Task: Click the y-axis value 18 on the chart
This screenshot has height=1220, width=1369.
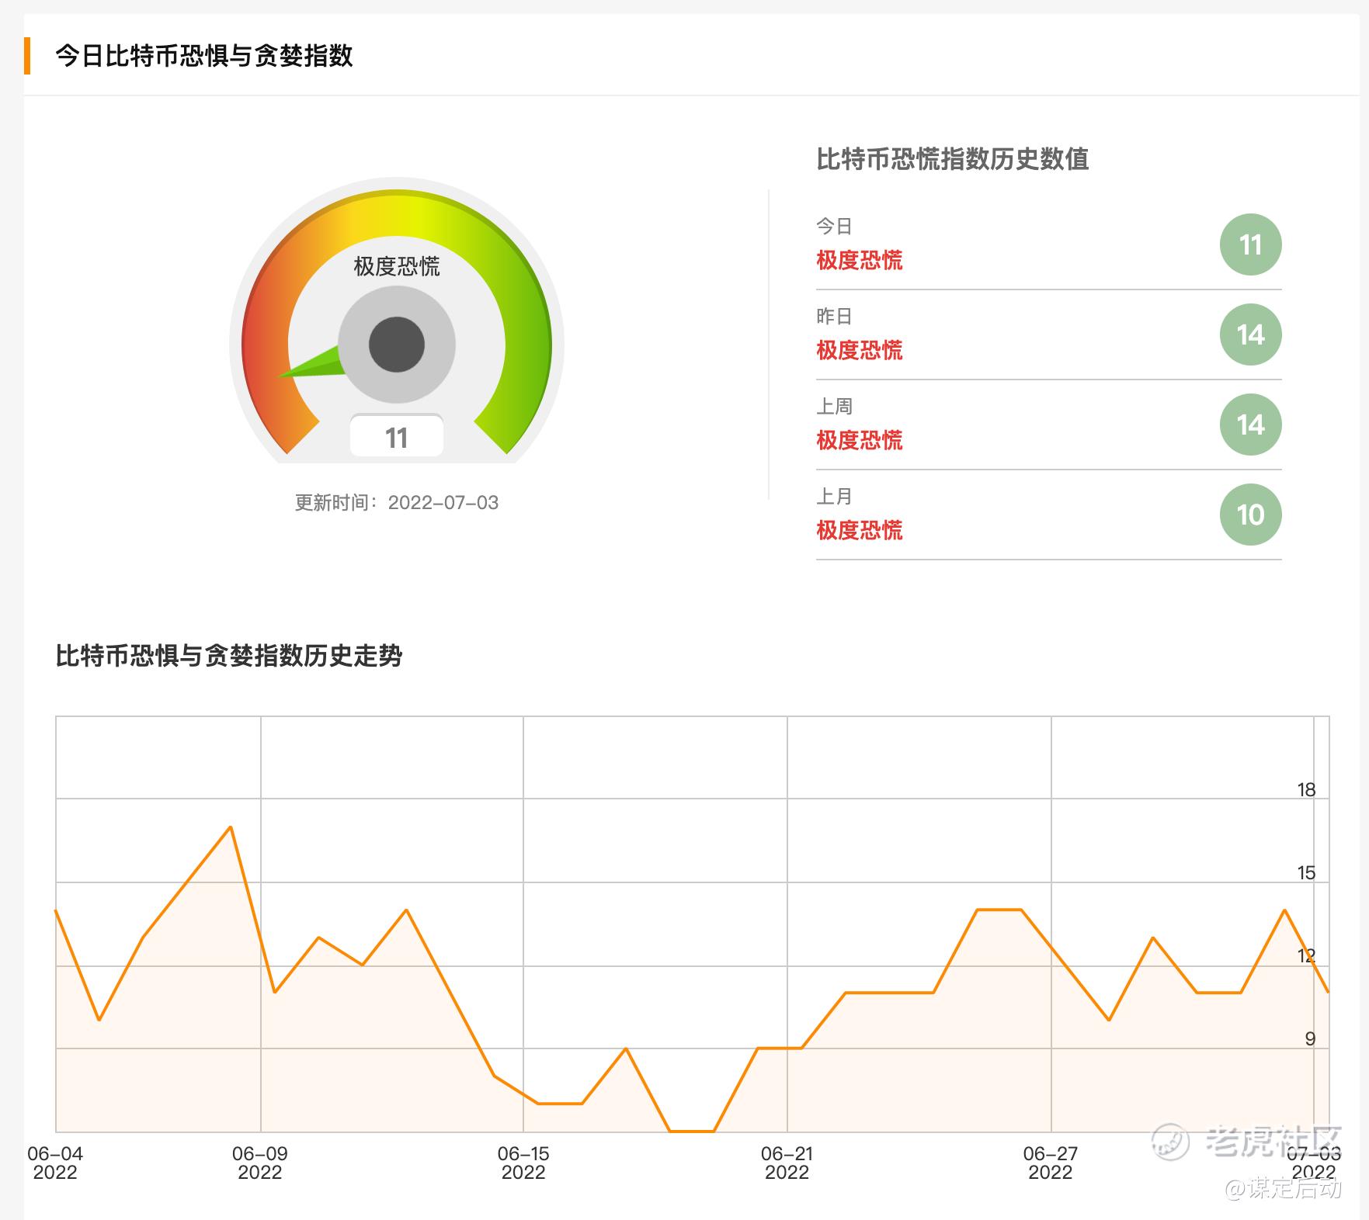Action: coord(1307,789)
